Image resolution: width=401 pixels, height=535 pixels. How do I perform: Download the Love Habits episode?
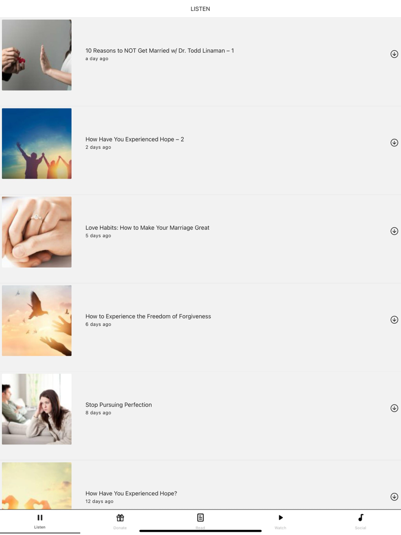(394, 231)
